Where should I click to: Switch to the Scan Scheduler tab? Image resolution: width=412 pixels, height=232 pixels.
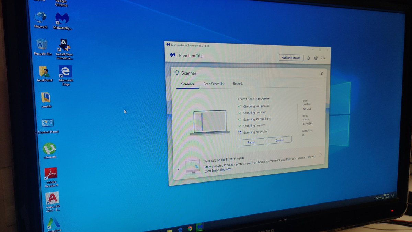point(214,84)
